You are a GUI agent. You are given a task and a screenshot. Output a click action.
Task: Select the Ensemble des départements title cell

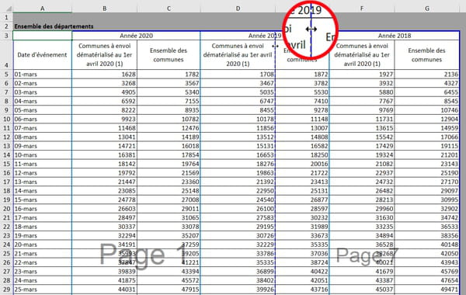pyautogui.click(x=54, y=26)
